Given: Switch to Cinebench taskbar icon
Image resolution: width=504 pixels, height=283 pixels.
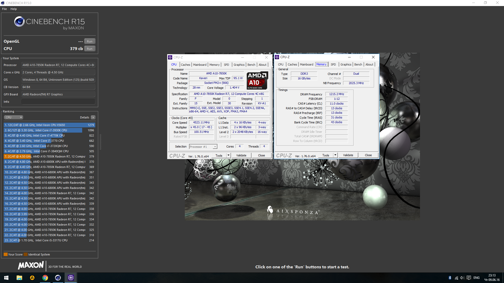Looking at the screenshot, I should (x=58, y=278).
